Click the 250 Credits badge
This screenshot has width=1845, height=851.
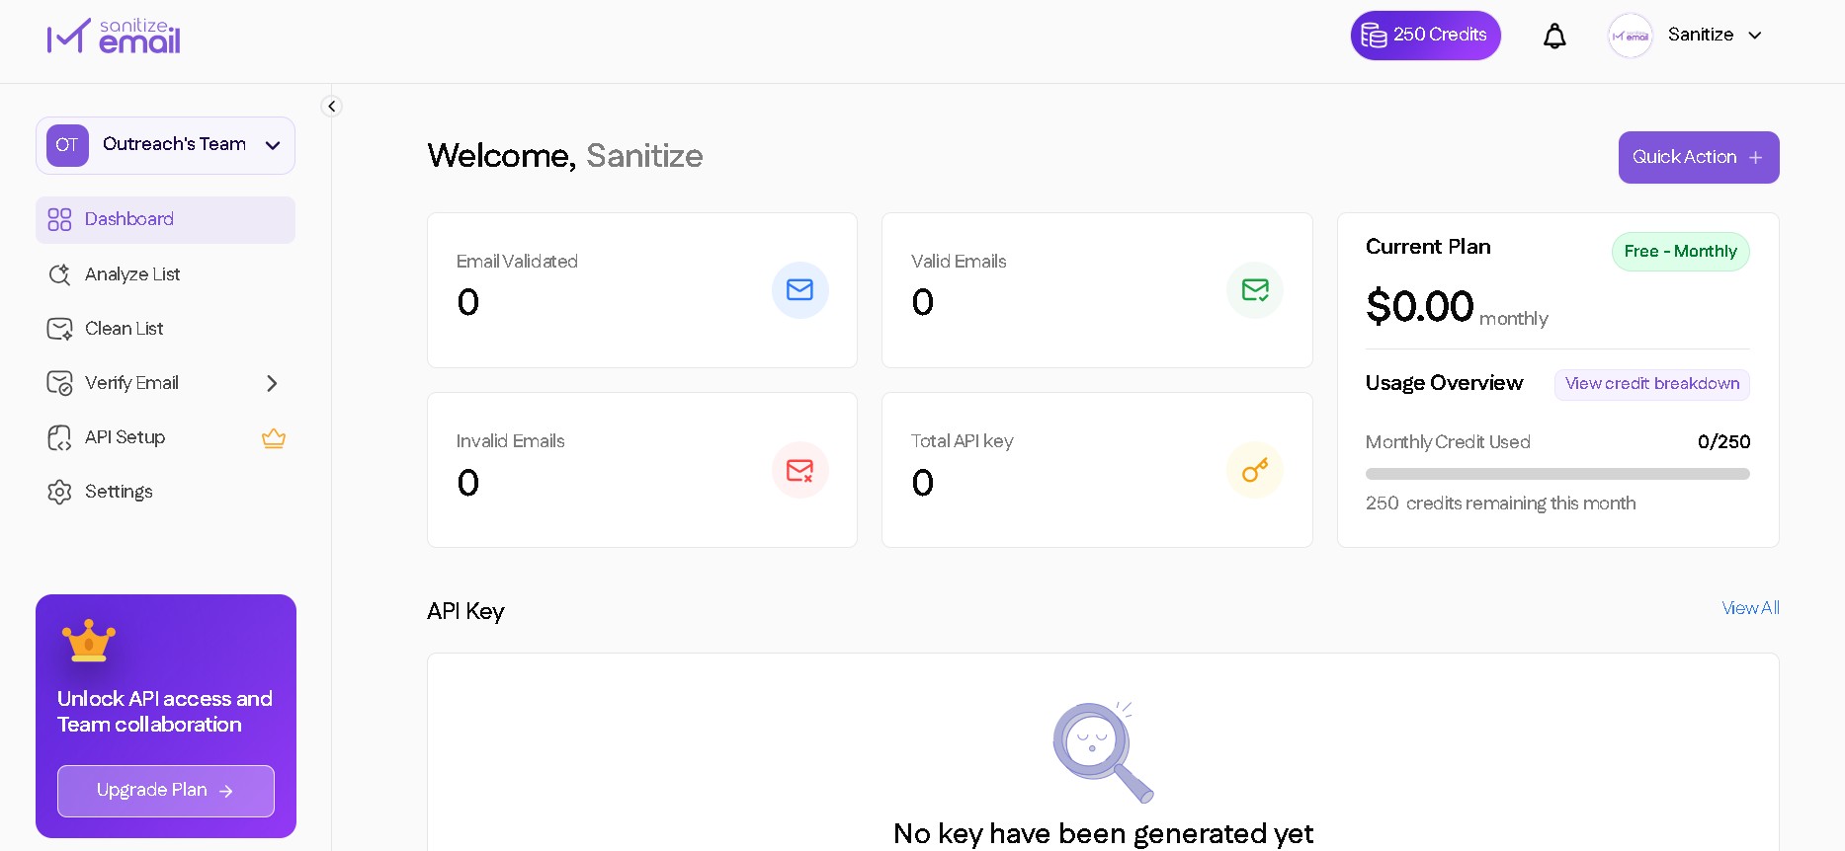[1425, 36]
